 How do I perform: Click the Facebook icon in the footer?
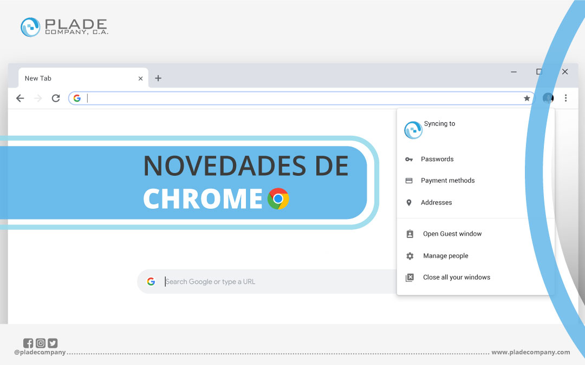click(28, 343)
